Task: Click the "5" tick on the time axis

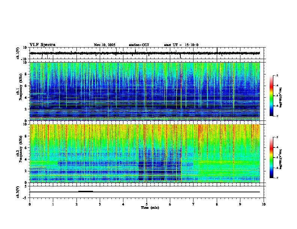Action: (147, 204)
